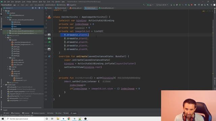Open the View menu
The height and width of the screenshot is (121, 216).
click(12, 2)
